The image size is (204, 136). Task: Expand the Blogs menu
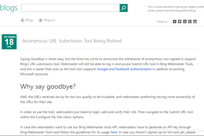tap(29, 20)
